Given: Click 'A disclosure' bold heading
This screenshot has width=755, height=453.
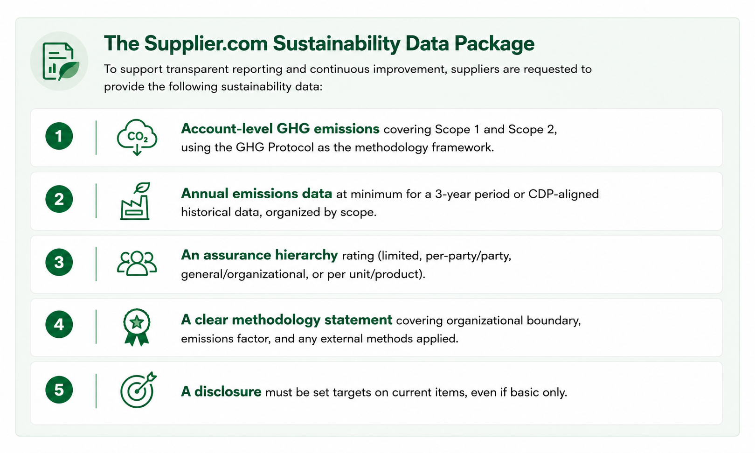Looking at the screenshot, I should pos(221,391).
